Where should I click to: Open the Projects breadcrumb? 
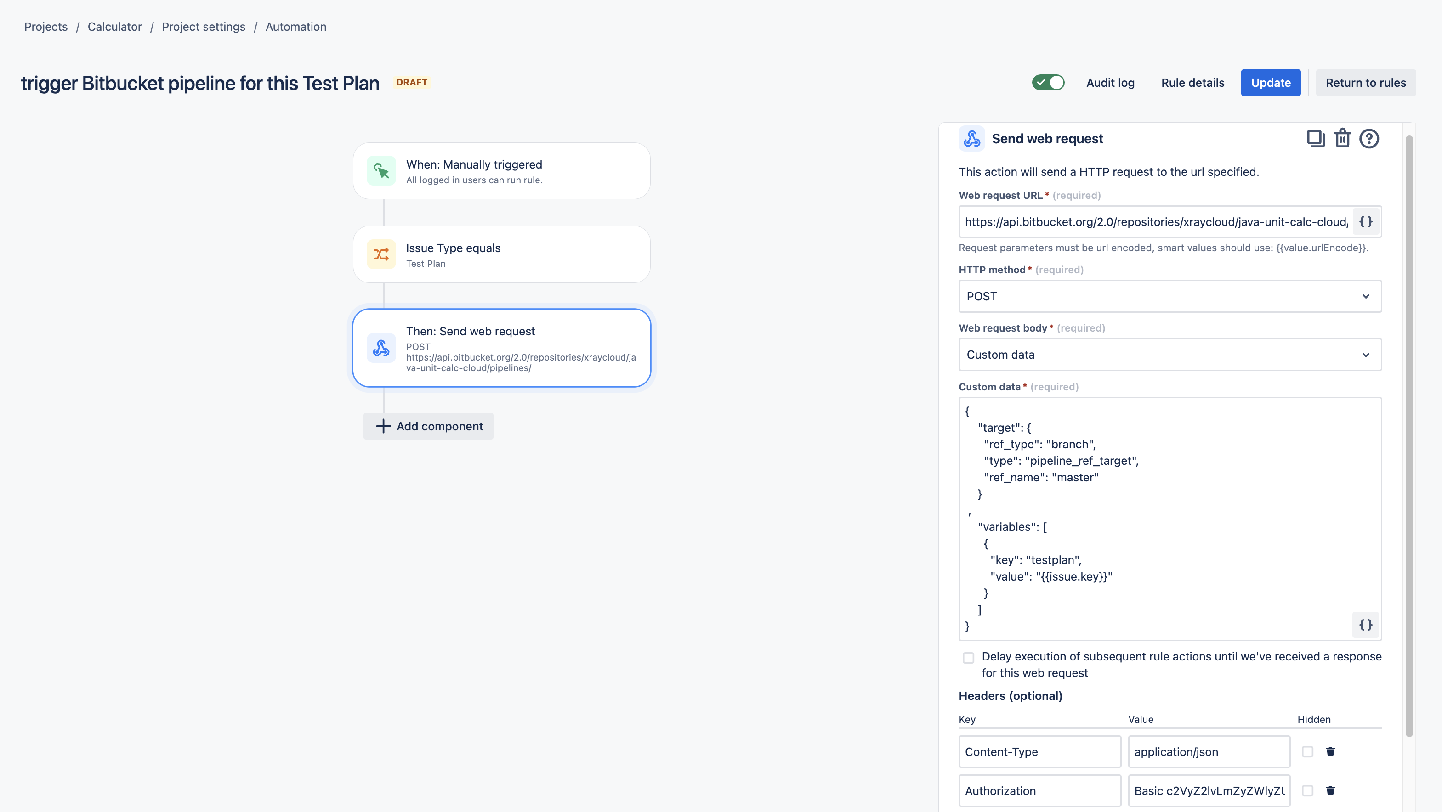tap(46, 27)
